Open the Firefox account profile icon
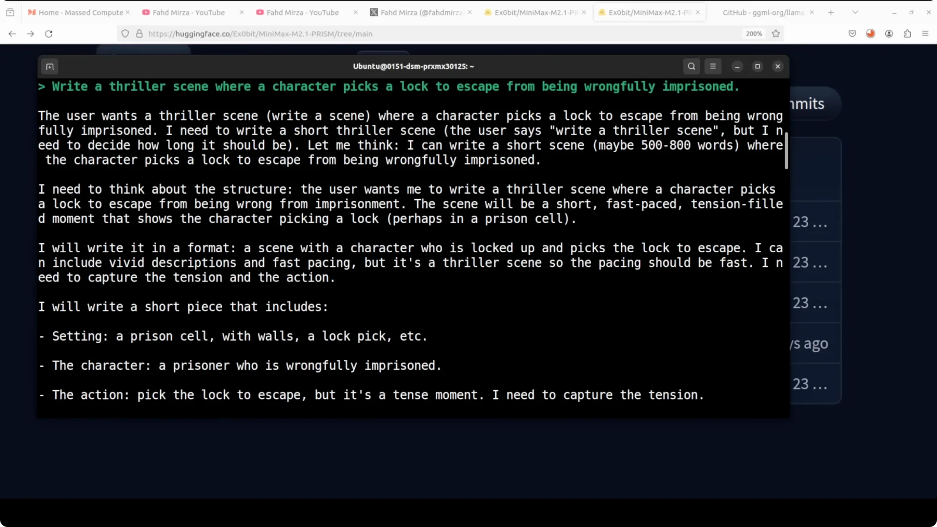Screen dimensions: 937x527 click(x=889, y=34)
